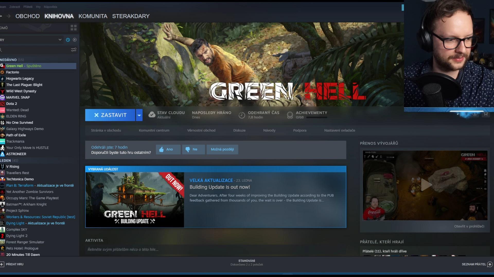Select Batman: Arkham Knight in library
This screenshot has width=494, height=277.
coord(26,204)
